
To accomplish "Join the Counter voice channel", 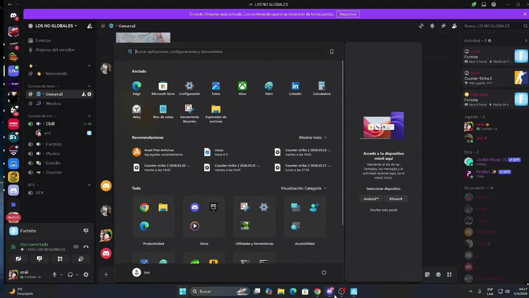I will pyautogui.click(x=60, y=173).
